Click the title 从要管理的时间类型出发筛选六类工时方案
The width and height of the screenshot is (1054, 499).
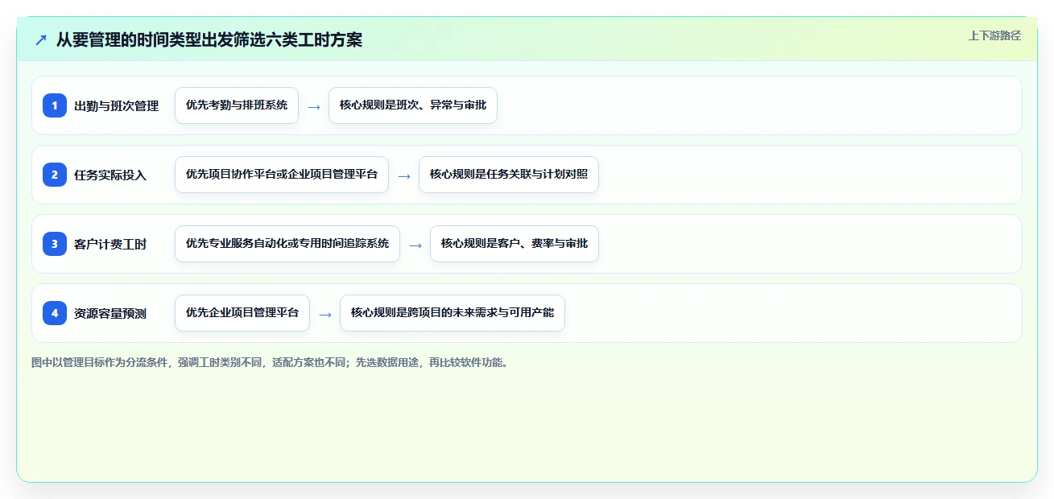209,39
